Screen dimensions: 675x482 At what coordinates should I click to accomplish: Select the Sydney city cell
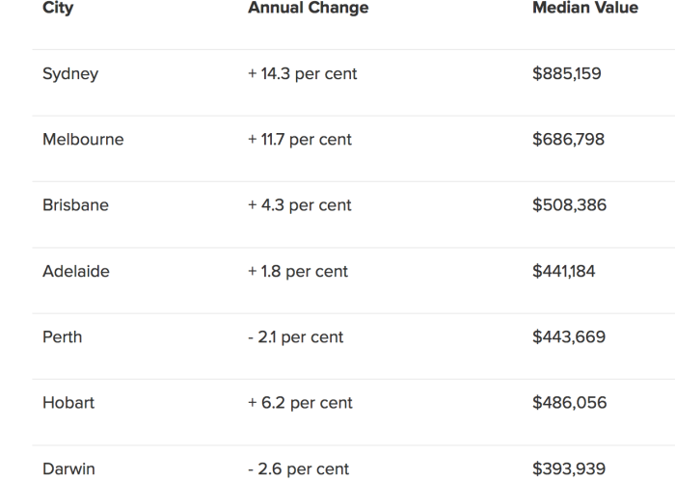tap(70, 74)
